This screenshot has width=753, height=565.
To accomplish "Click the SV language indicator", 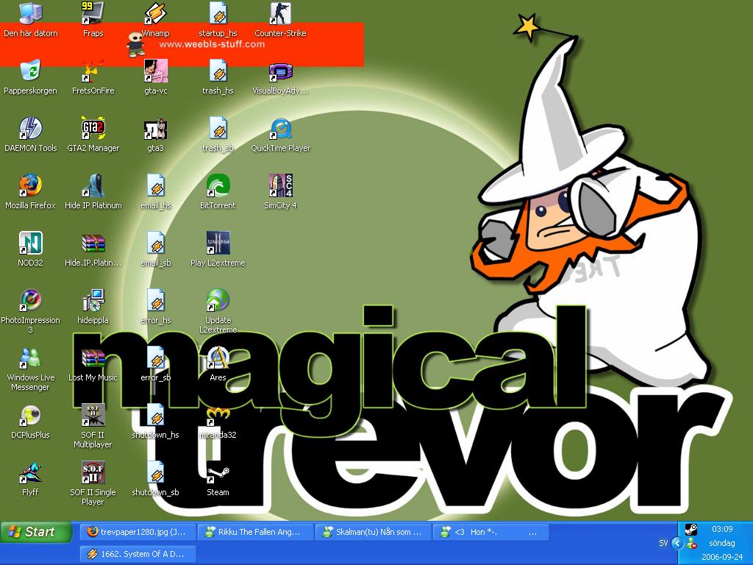I will tap(663, 543).
